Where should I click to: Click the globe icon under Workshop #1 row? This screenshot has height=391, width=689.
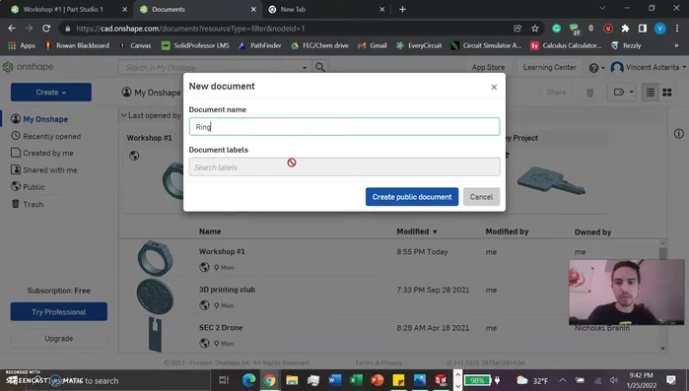point(204,267)
